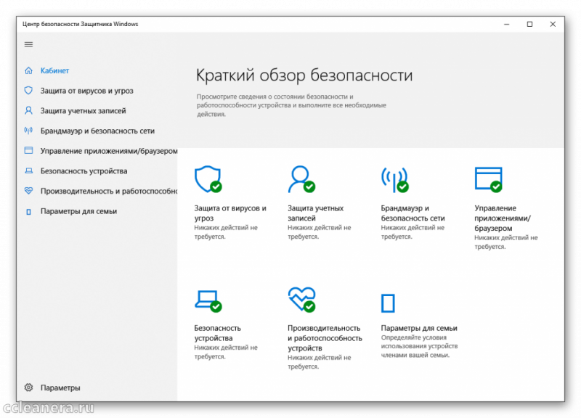Select Производительность и работоспособность in sidebar

coord(109,191)
